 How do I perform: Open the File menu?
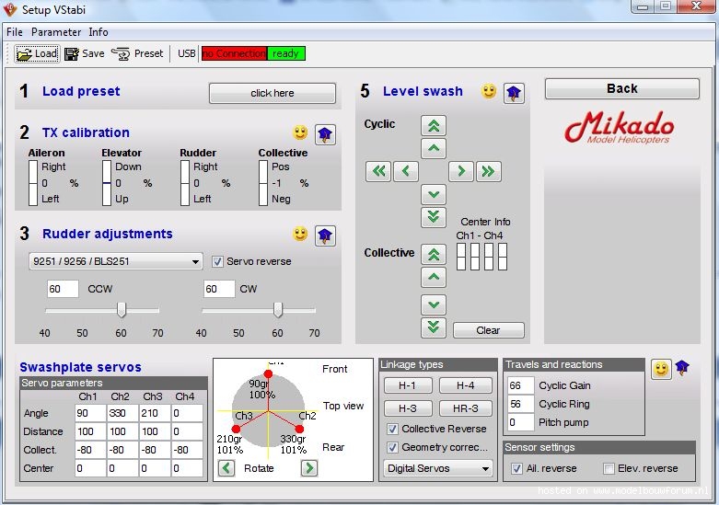tap(14, 32)
